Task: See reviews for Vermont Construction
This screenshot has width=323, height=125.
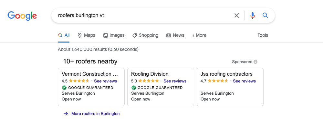Action: click(106, 81)
